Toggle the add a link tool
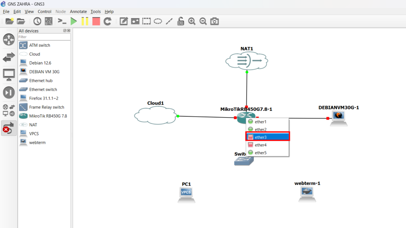The image size is (406, 228). pyautogui.click(x=9, y=128)
